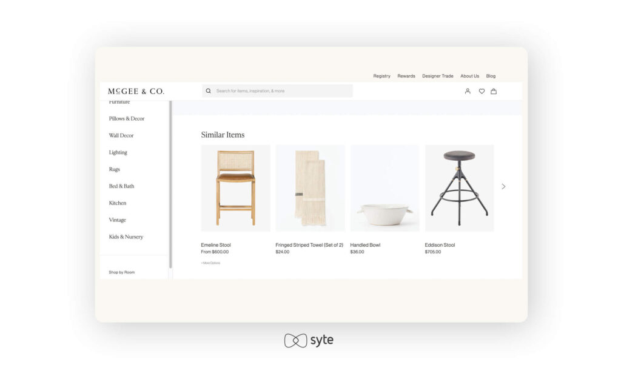The image size is (621, 379).
Task: View the Handled Bowl product image
Action: click(x=385, y=188)
